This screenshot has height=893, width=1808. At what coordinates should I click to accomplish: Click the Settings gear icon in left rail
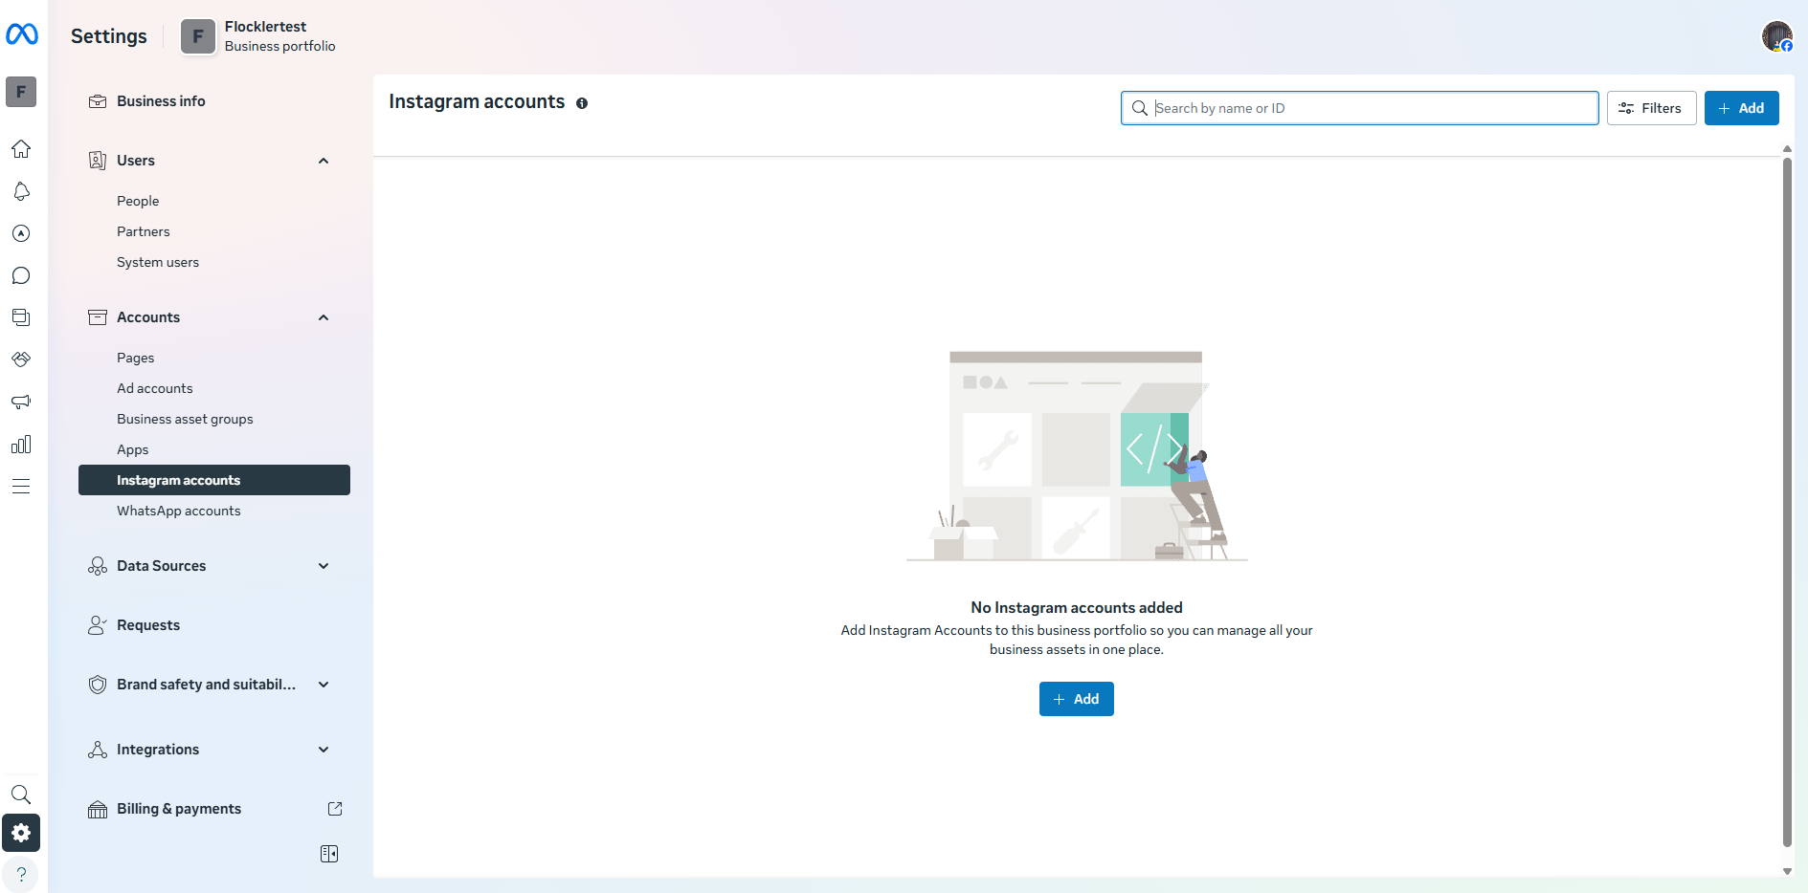(21, 833)
